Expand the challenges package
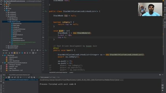166x93 pixels. [8, 20]
